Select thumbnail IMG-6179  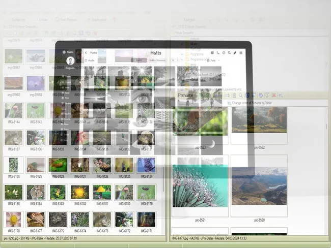(146, 192)
